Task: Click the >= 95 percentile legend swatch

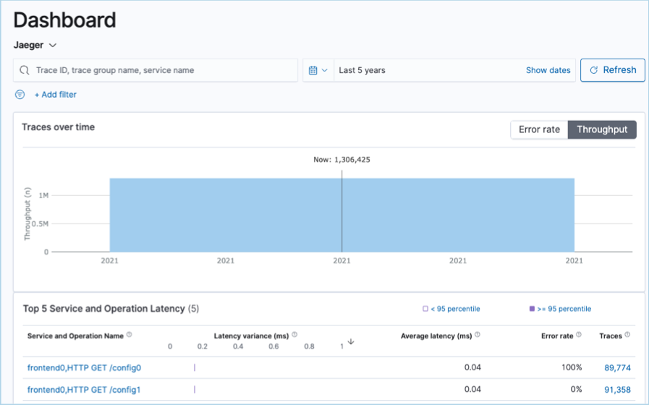Action: 532,309
